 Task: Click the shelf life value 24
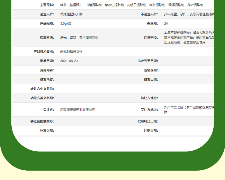[166, 24]
